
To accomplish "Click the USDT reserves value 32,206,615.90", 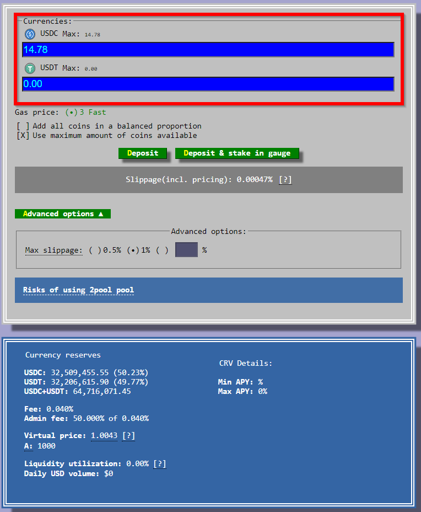I will (x=79, y=382).
